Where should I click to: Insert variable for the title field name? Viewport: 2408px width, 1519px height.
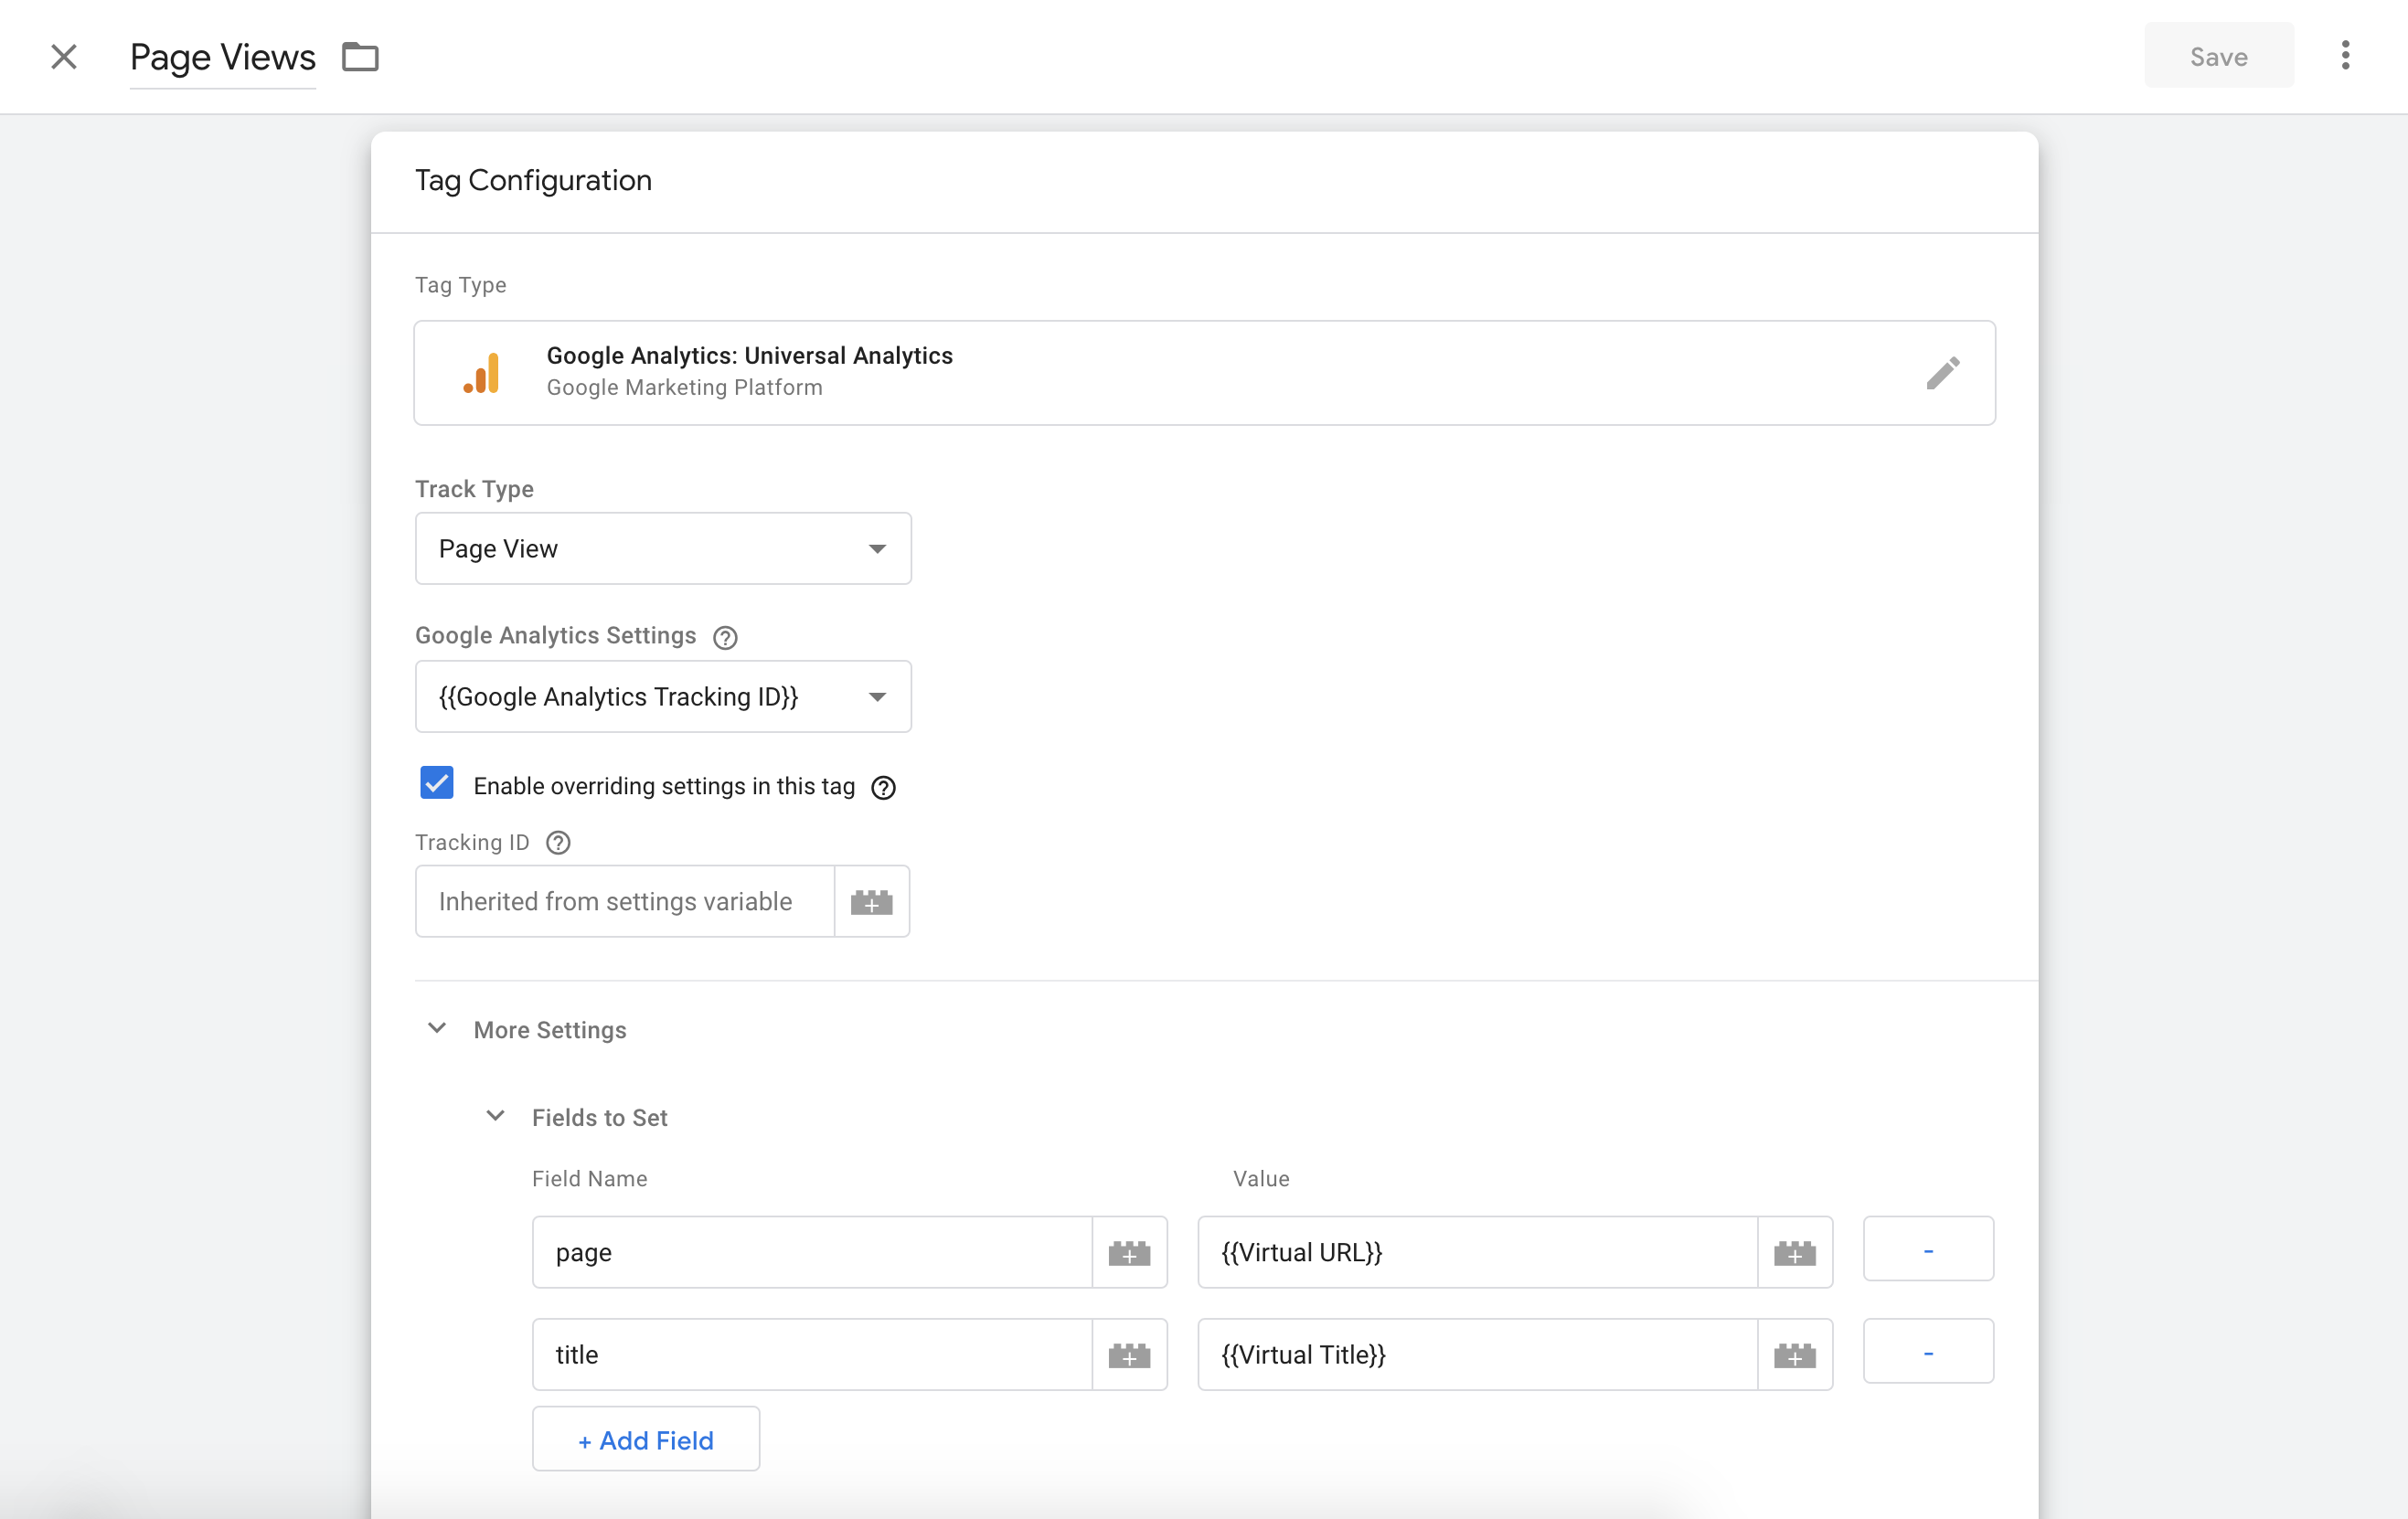click(x=1129, y=1354)
